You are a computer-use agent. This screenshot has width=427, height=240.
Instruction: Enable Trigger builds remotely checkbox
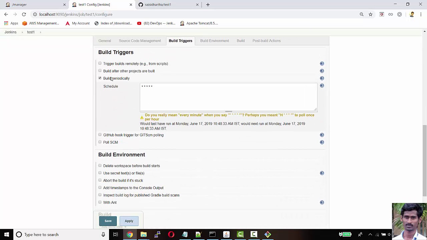pos(100,63)
